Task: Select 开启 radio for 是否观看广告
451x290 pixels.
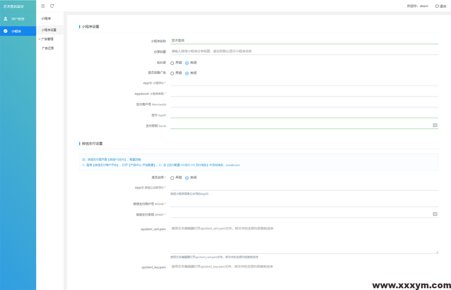Action: coord(172,73)
